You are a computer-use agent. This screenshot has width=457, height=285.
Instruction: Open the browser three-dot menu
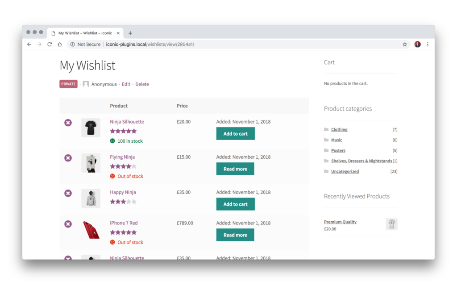click(428, 44)
